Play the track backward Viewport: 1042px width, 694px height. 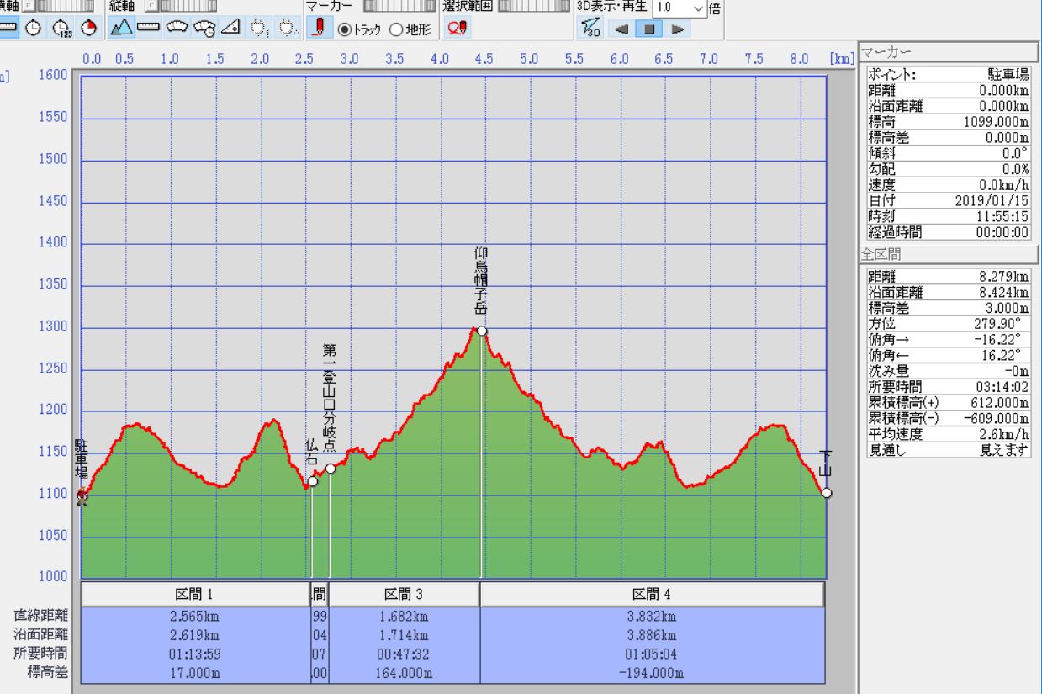pyautogui.click(x=621, y=29)
